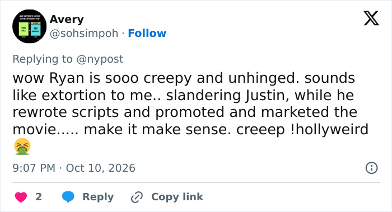Select the "Replying to" label text
Image resolution: width=392 pixels, height=212 pixels.
[x=43, y=59]
